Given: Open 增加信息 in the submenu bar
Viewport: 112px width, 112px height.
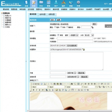Looking at the screenshot, I should coord(6,9).
